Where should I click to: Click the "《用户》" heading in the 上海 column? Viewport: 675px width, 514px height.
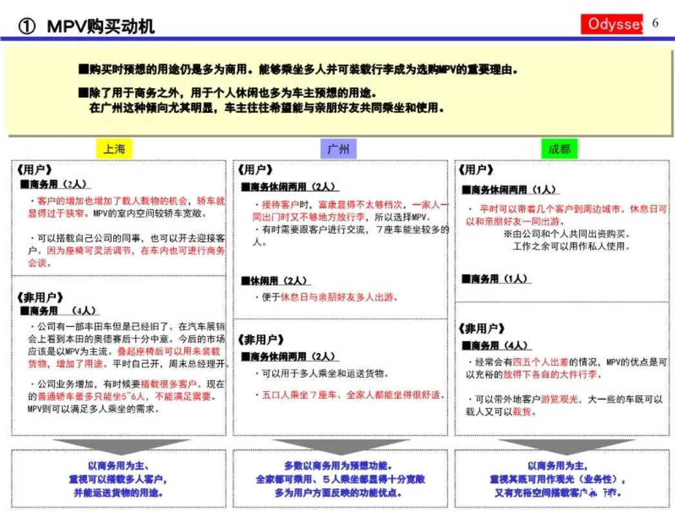(x=34, y=169)
